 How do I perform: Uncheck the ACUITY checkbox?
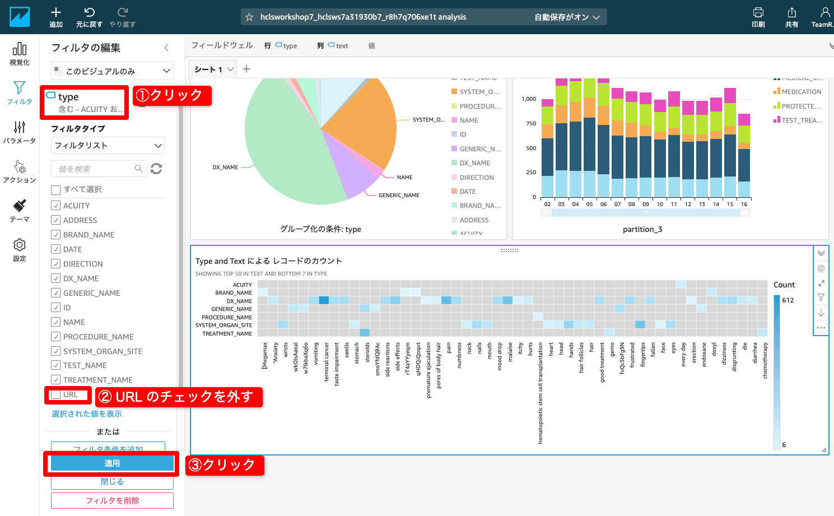[55, 206]
